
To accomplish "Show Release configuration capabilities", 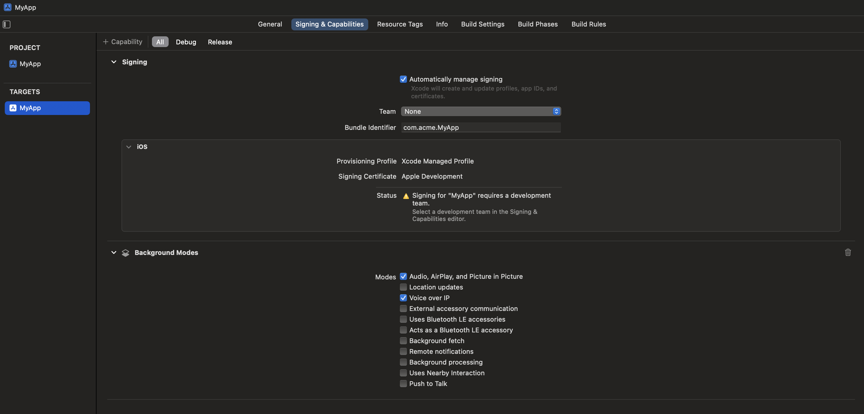I will coord(220,42).
